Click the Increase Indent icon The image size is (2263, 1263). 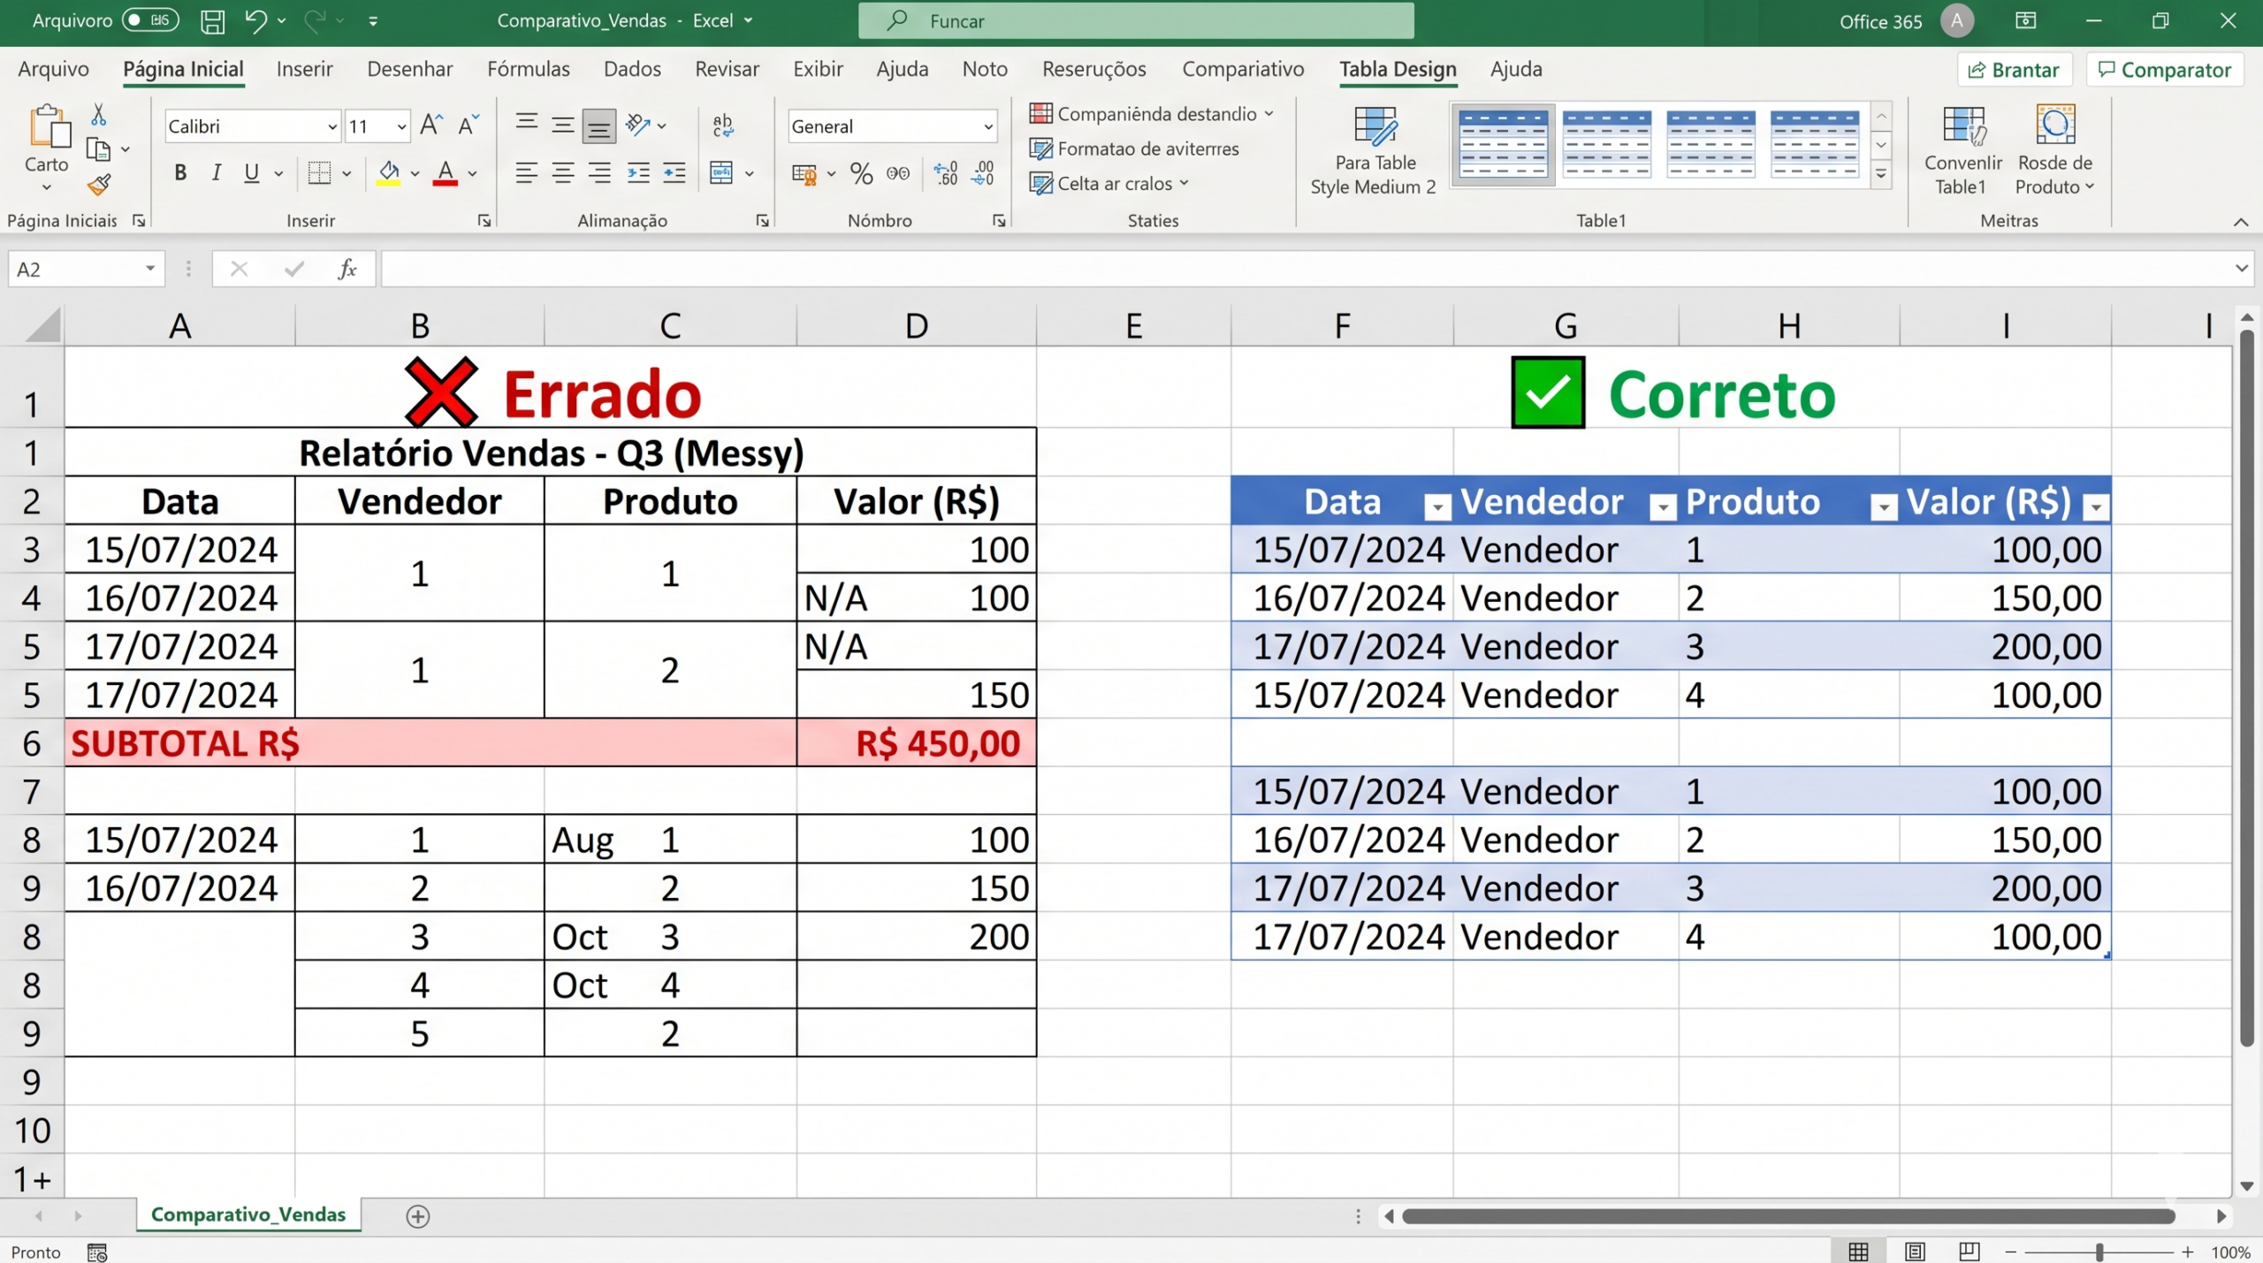[x=674, y=173]
